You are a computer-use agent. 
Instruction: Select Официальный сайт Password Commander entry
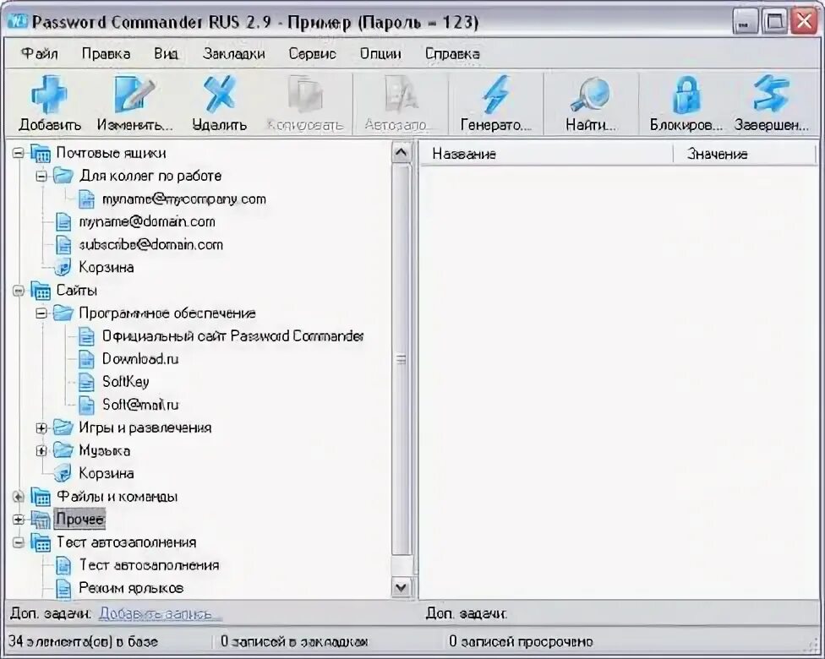(x=232, y=336)
